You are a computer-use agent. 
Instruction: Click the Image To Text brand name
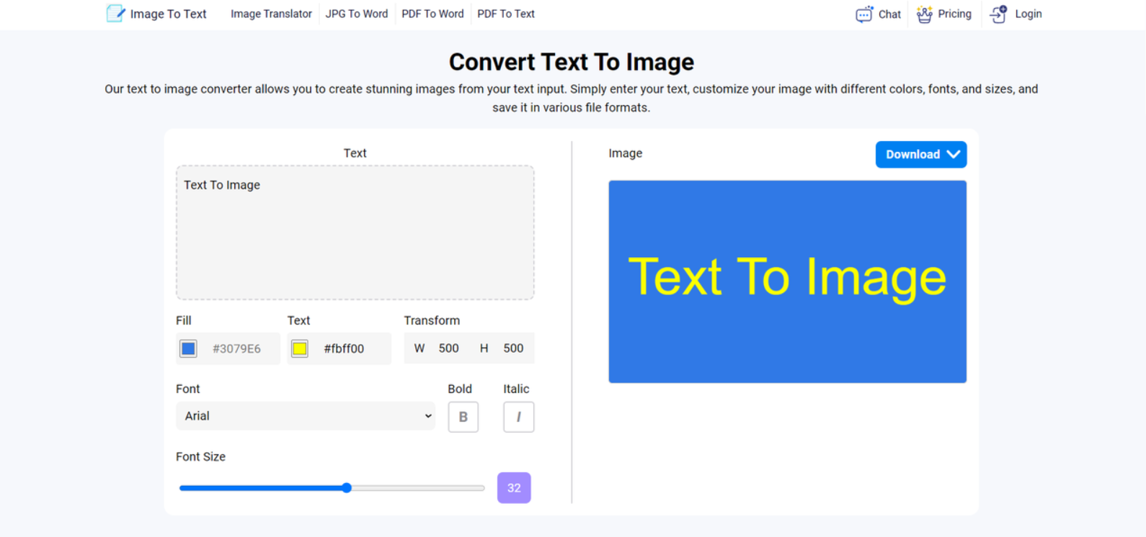coord(168,14)
